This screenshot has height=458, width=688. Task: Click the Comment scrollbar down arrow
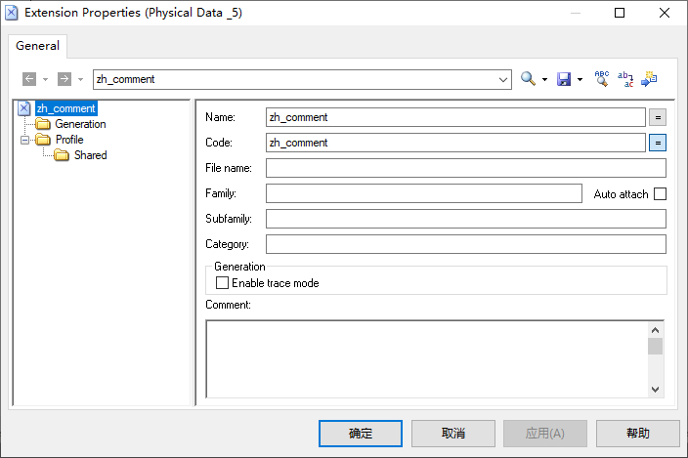(x=655, y=390)
